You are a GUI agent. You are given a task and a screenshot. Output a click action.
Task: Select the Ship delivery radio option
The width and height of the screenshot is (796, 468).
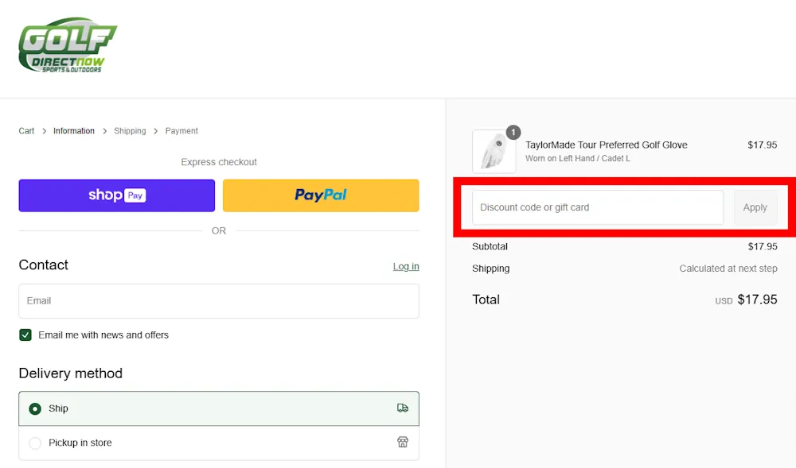(35, 409)
